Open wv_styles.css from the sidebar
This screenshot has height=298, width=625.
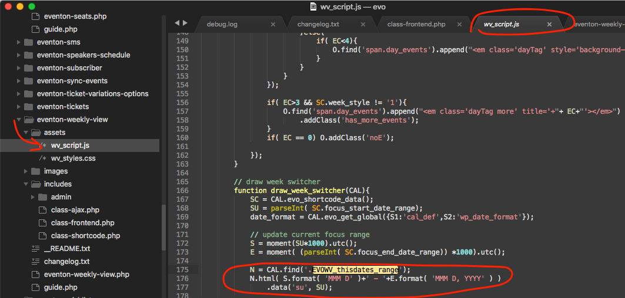pos(73,158)
